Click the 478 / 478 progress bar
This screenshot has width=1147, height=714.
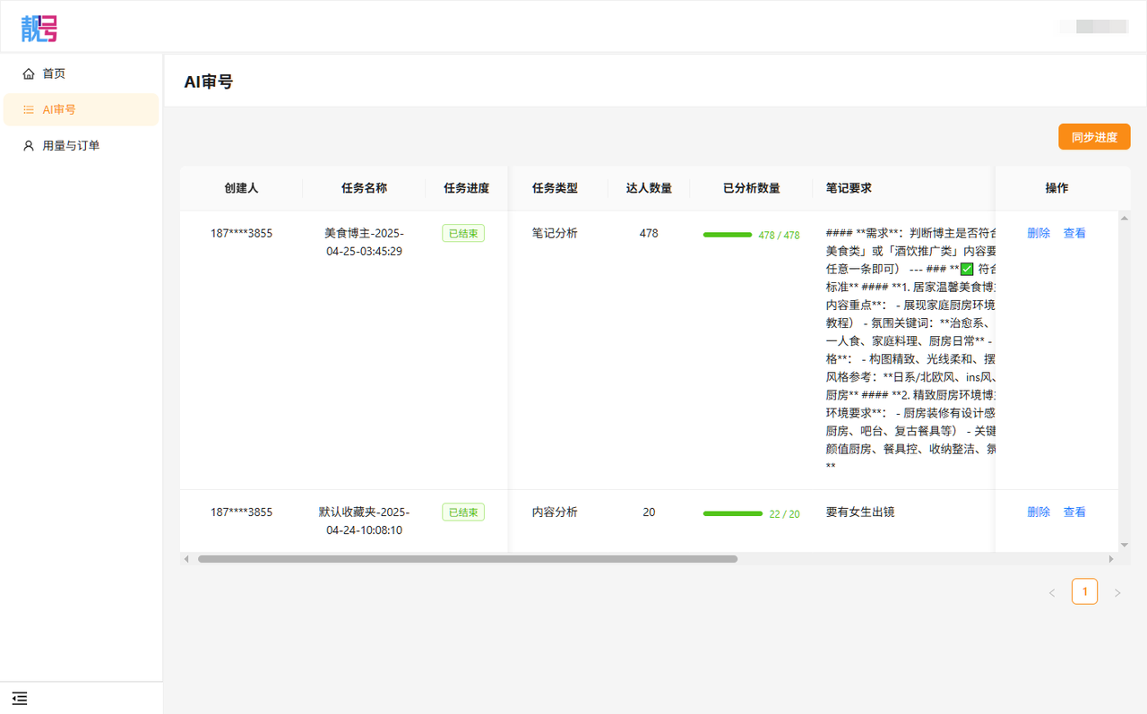point(727,235)
